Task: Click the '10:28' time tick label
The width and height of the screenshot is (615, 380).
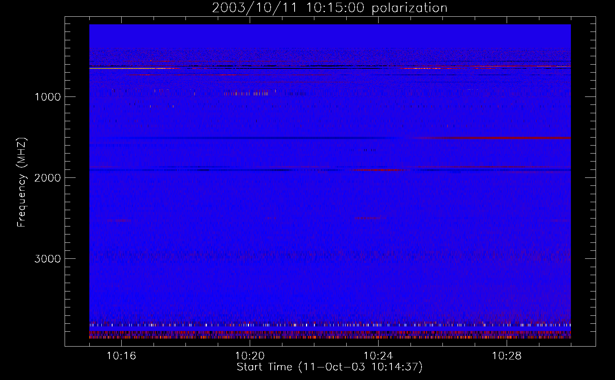Action: pos(507,356)
